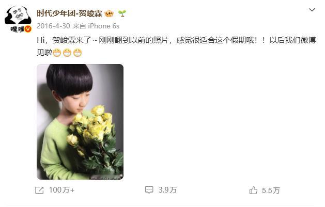
Task: Open username 时代少年团-贺峻霖 profile link
Action: point(69,13)
